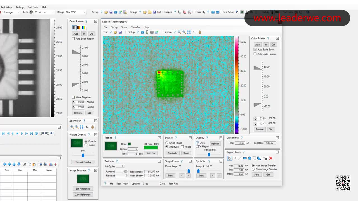
Task: Click the Zero Reference button
Action: point(83,195)
